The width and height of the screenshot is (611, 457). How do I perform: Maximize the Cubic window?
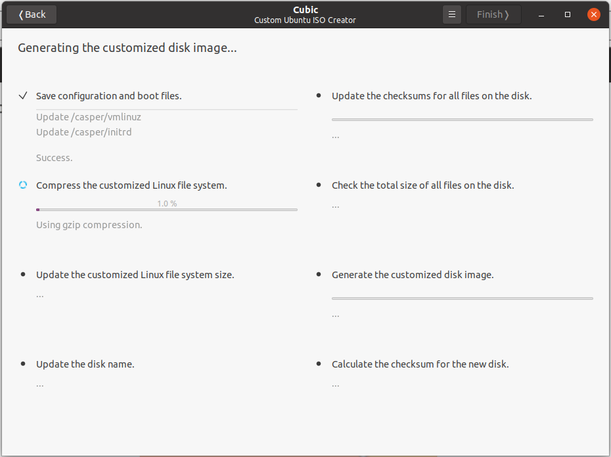coord(568,14)
